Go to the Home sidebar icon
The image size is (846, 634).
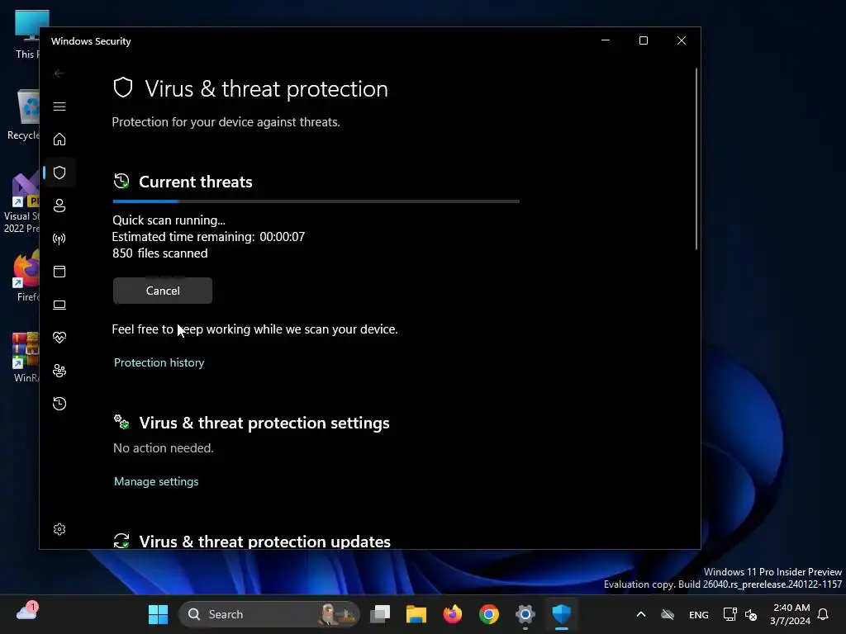click(59, 140)
